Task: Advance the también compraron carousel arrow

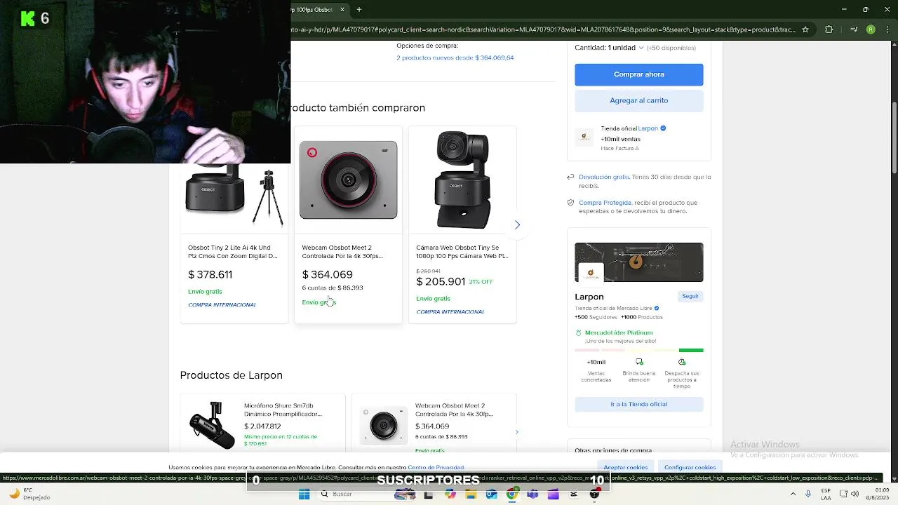Action: tap(517, 224)
